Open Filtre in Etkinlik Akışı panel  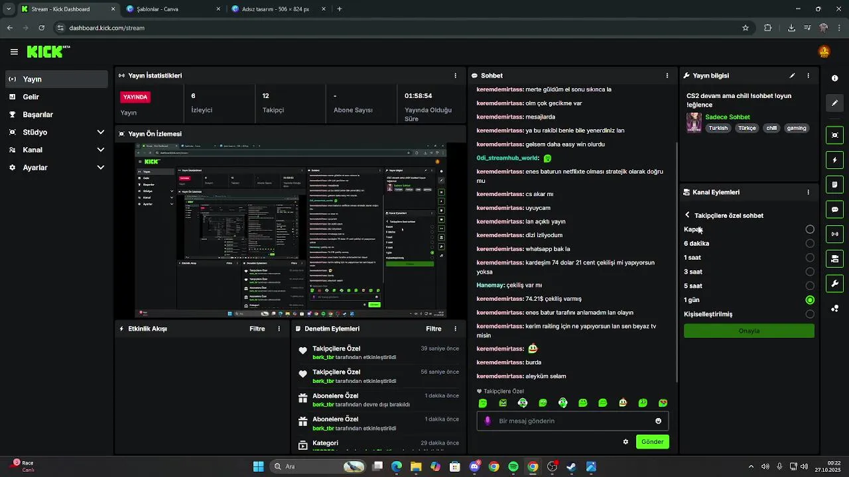click(x=257, y=329)
